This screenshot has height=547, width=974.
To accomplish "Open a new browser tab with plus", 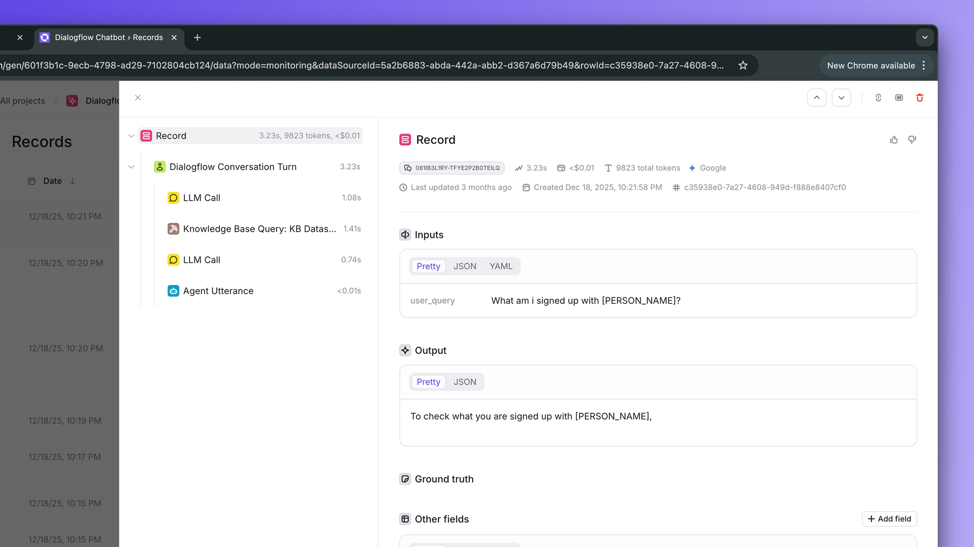I will coord(197,37).
